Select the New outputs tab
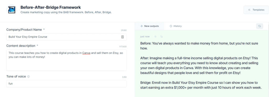Viewport: 269px width, 97px height. click(x=149, y=26)
